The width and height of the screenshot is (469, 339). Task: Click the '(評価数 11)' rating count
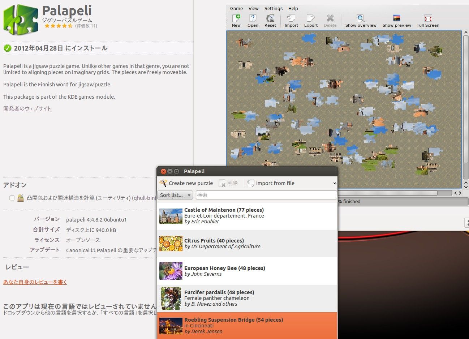coord(86,26)
